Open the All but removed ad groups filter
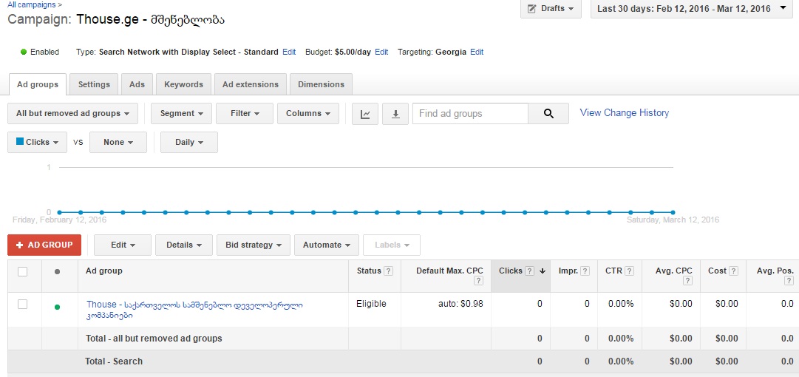The width and height of the screenshot is (799, 377). pos(72,114)
